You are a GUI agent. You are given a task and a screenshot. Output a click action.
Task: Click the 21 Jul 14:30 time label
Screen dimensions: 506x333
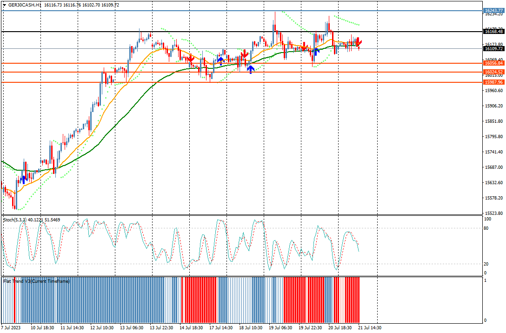(x=370, y=327)
